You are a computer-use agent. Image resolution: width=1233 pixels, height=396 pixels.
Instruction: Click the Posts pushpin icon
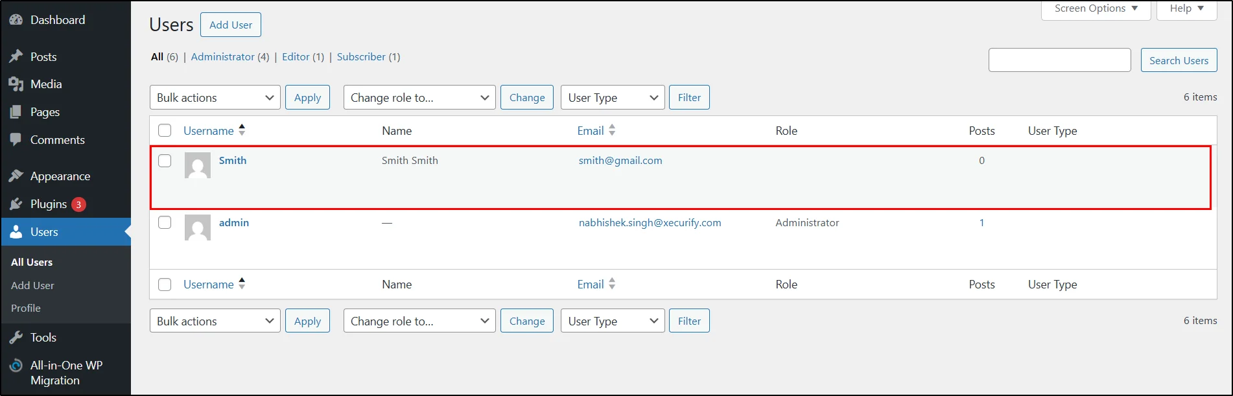click(x=16, y=57)
